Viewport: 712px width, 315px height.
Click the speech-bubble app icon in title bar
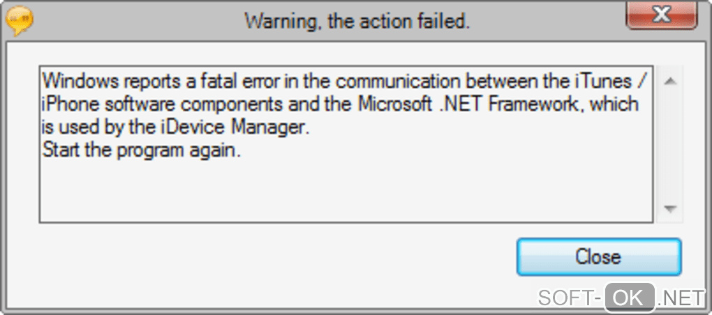[x=19, y=21]
